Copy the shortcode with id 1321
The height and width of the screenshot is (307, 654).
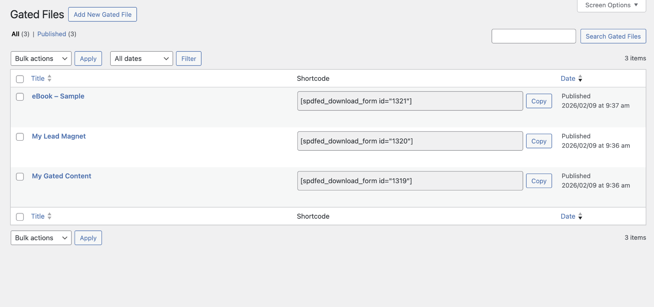539,101
